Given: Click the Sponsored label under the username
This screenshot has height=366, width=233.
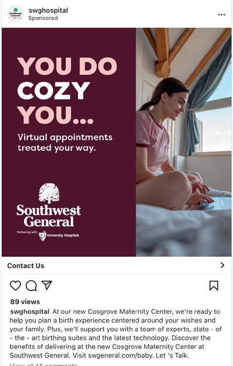Looking at the screenshot, I should pos(43,18).
